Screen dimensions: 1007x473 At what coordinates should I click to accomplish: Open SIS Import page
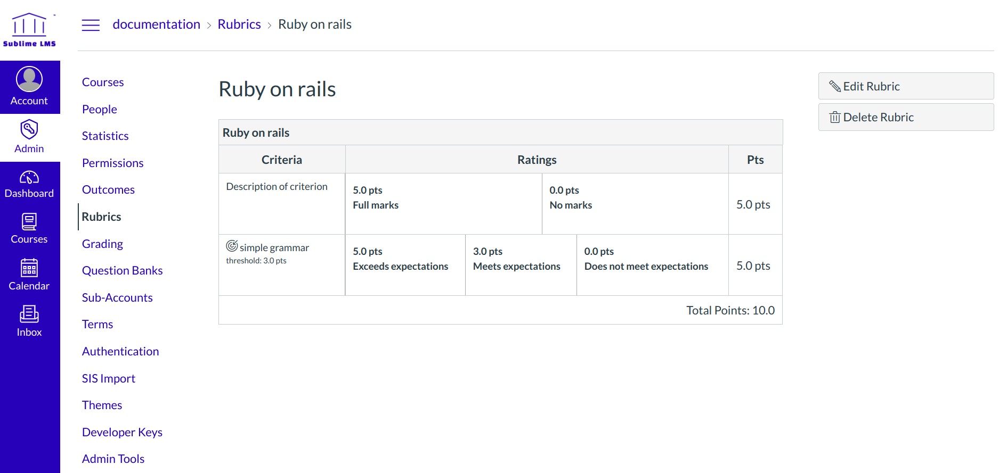pos(109,378)
